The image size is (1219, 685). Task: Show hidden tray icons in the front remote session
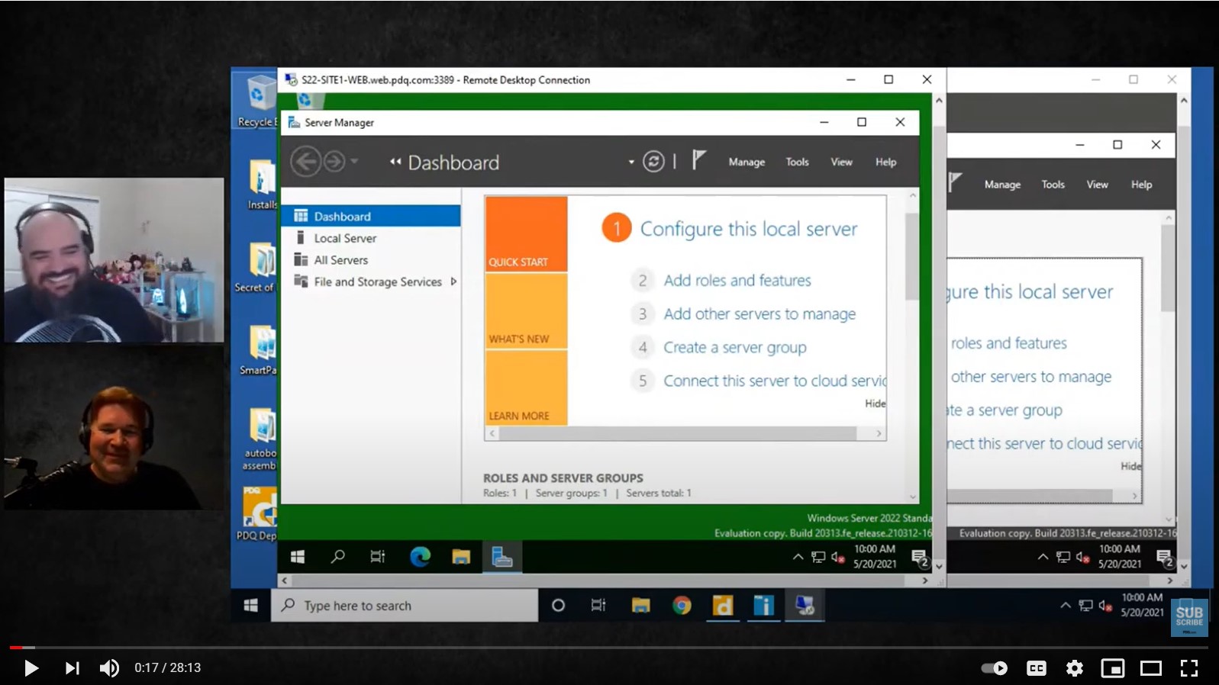[x=798, y=558]
